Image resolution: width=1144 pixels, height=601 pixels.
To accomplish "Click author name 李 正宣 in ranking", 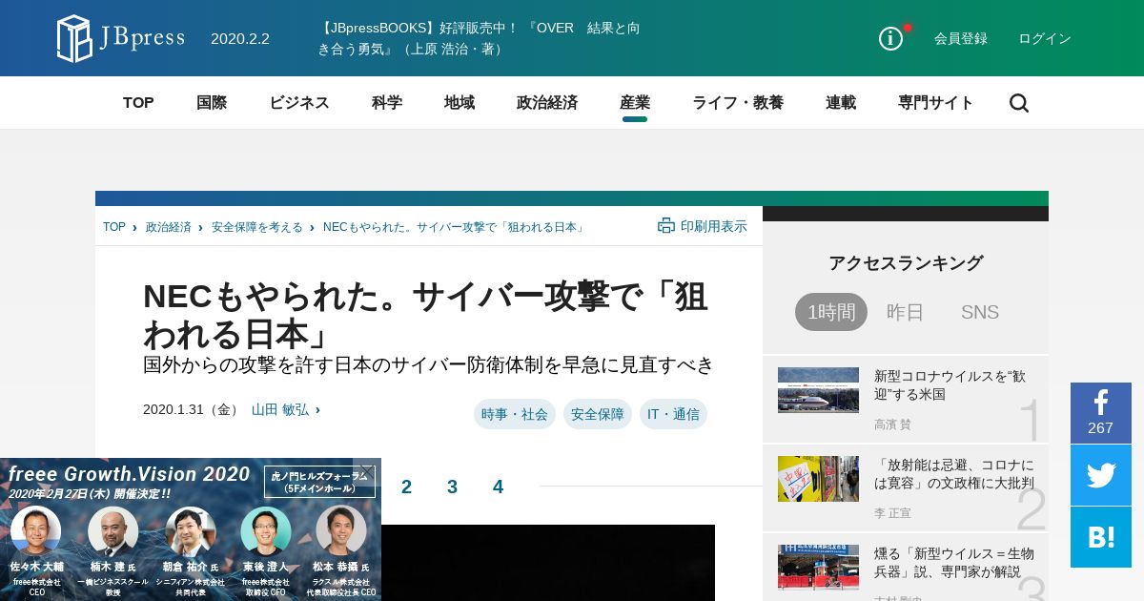I will point(892,513).
